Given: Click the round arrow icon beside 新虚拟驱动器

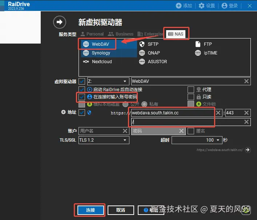Looking at the screenshot, I should [60, 22].
